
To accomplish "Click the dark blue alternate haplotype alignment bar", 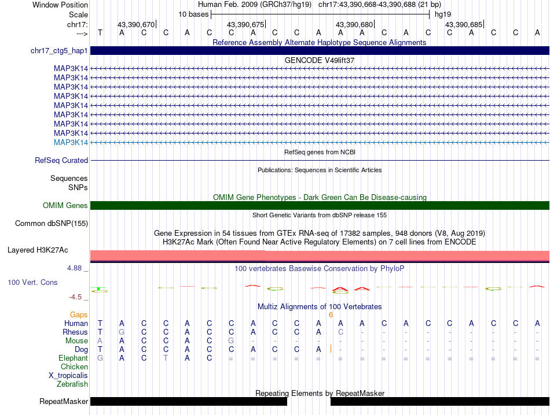I will click(x=320, y=50).
